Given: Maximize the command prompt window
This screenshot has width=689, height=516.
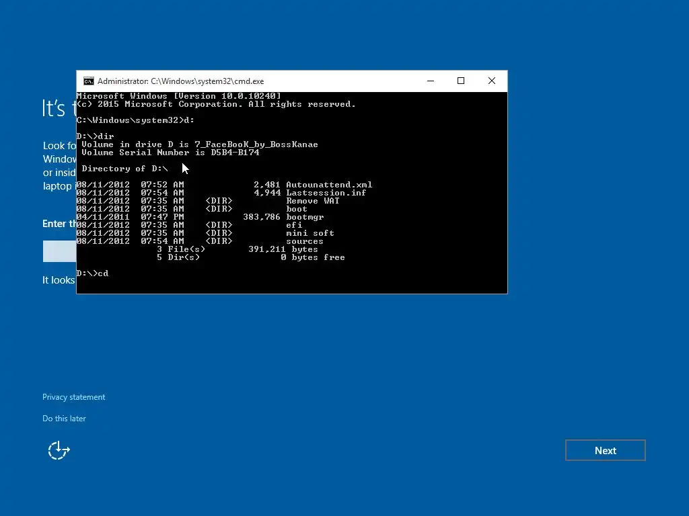Looking at the screenshot, I should 461,81.
